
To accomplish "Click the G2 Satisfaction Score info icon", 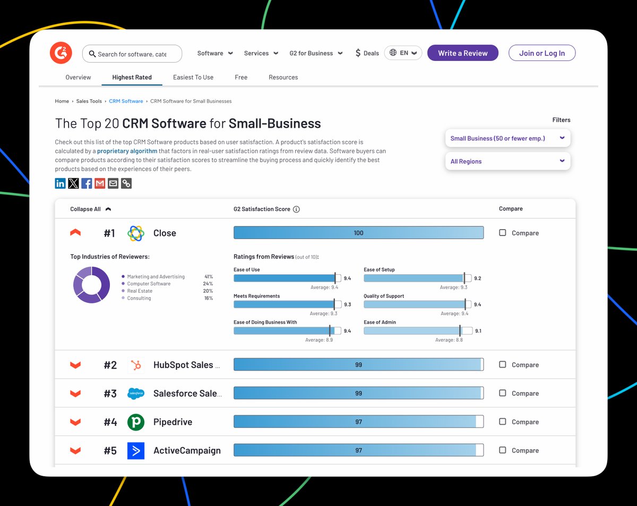I will (x=296, y=209).
